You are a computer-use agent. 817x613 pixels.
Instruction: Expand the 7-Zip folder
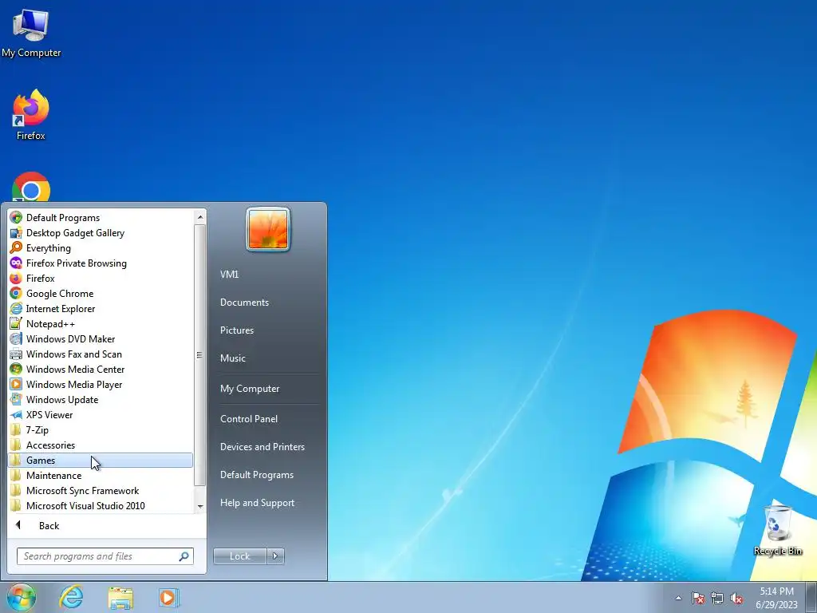coord(101,429)
